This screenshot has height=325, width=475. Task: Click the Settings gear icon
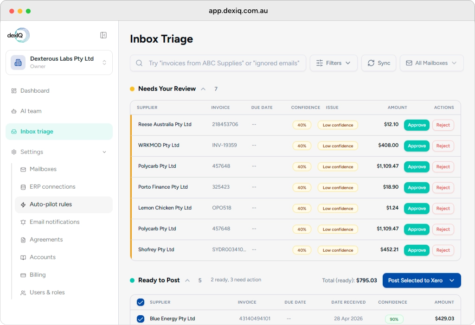click(x=14, y=152)
